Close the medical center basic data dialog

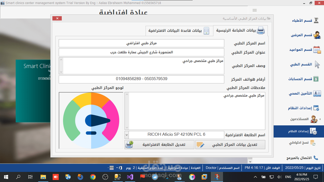pyautogui.click(x=57, y=18)
